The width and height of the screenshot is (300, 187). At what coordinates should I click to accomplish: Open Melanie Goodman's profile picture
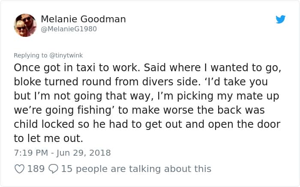pos(25,25)
